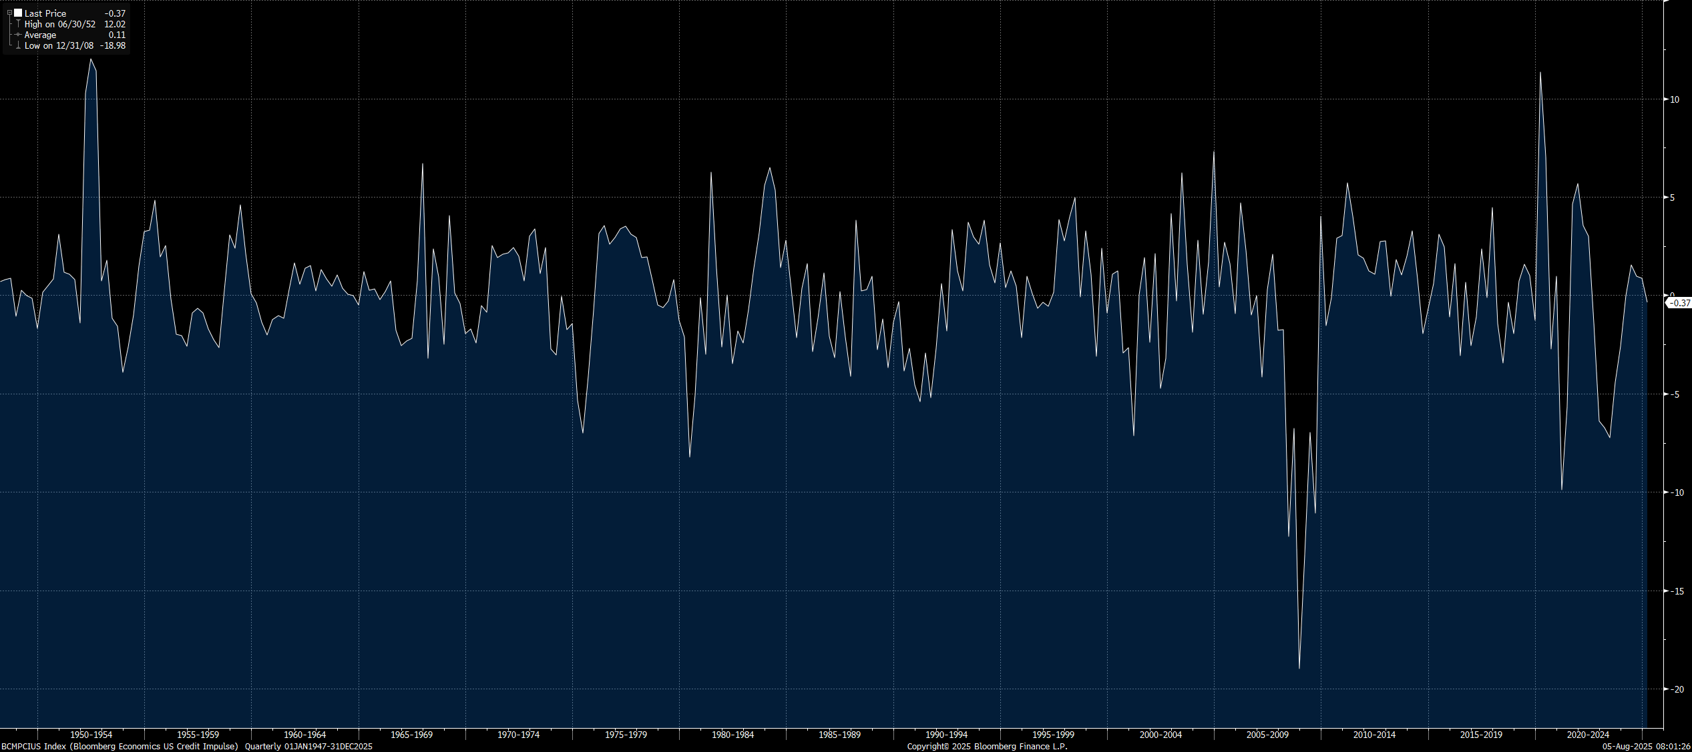Click the 2005-2009 x-axis label
This screenshot has width=1692, height=752.
[1267, 735]
